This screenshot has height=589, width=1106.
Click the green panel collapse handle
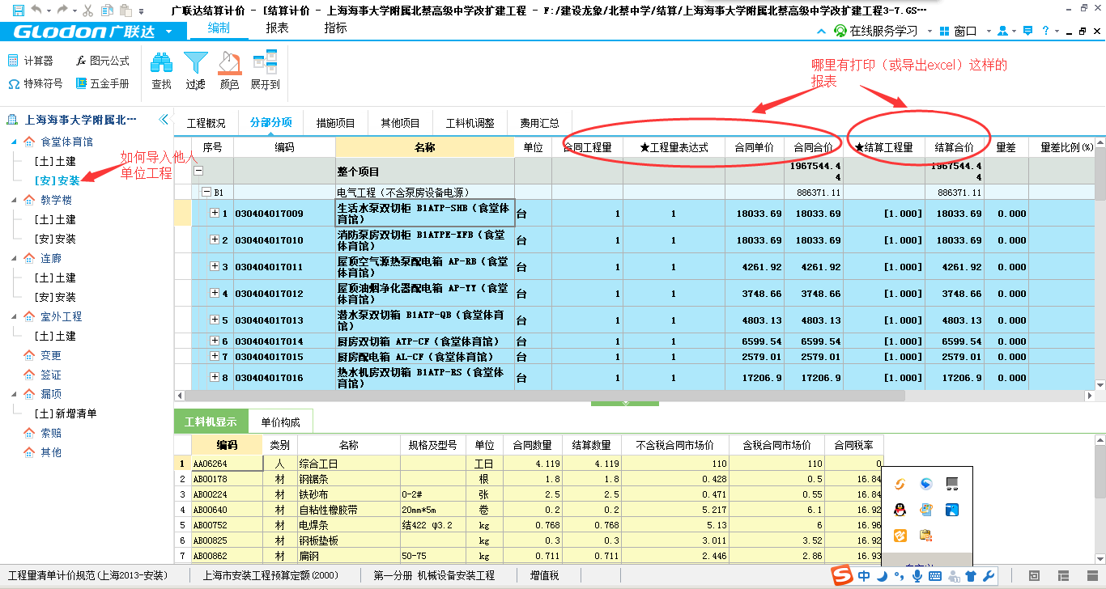(x=625, y=402)
